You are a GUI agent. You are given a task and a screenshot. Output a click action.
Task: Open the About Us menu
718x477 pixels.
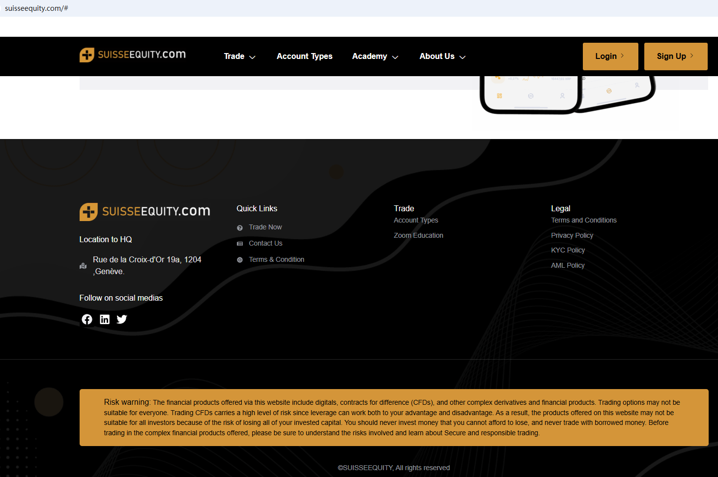pos(437,56)
